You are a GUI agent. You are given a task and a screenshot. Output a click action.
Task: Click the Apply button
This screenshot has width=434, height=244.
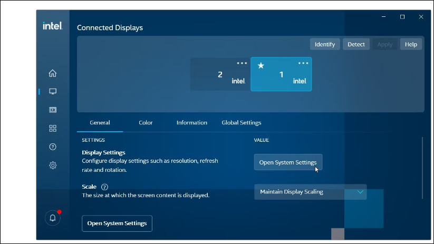click(385, 44)
